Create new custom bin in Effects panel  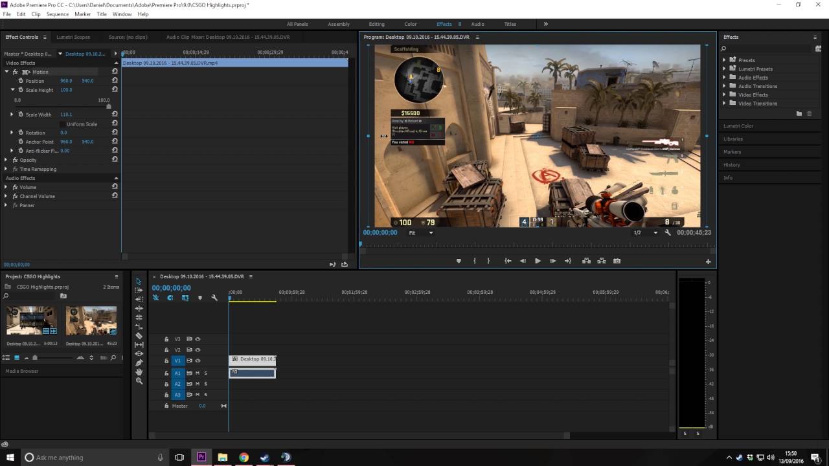(799, 113)
